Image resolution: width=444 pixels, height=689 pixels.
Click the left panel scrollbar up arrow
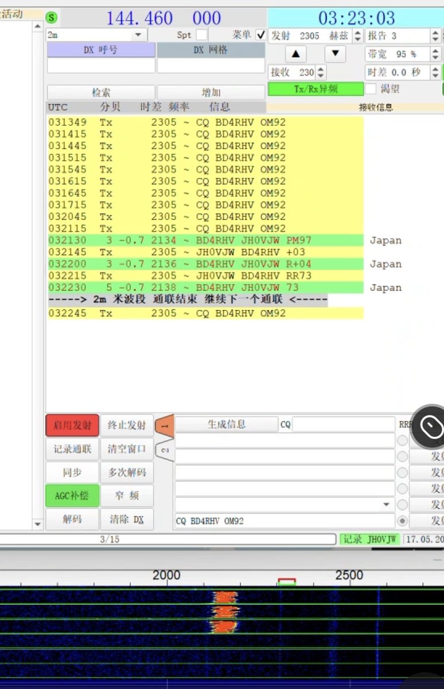tap(38, 26)
